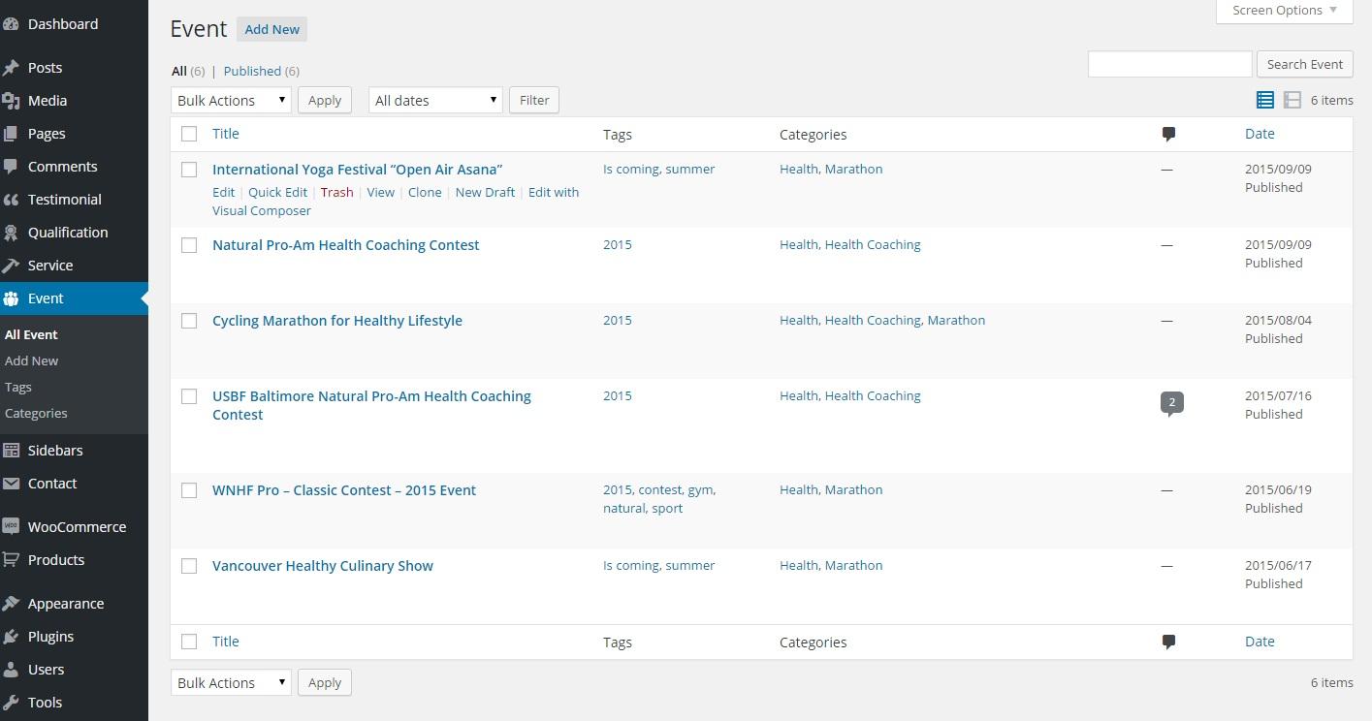
Task: Click the Search Event button
Action: 1304,64
